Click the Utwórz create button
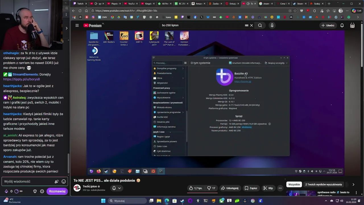The image size is (364, 205). tap(328, 25)
